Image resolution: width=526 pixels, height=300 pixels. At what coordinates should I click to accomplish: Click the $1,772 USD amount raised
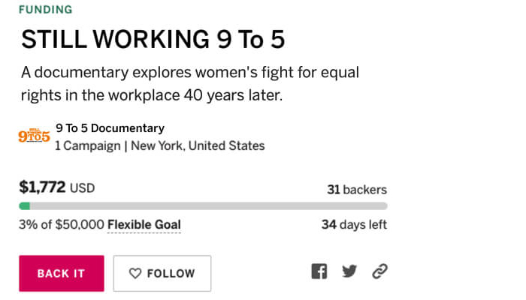[56, 187]
